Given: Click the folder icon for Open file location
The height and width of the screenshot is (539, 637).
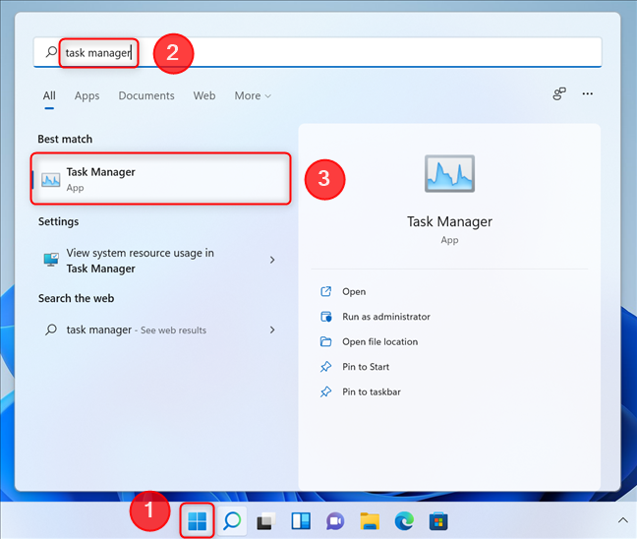Looking at the screenshot, I should coord(325,341).
